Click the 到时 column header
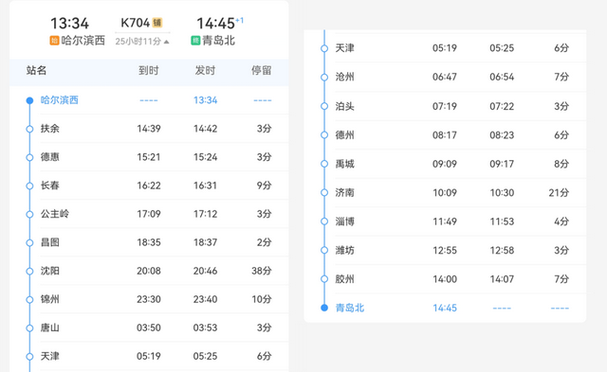607x372 pixels. click(149, 70)
